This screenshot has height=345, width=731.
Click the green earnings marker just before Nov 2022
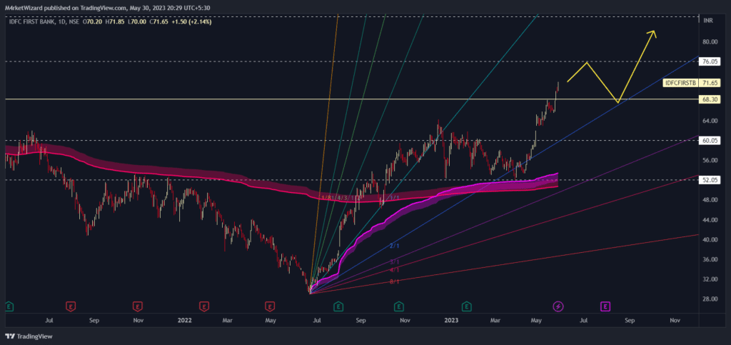point(398,306)
